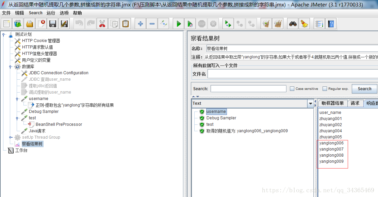Screen dimensions: 378x197
Task: Click the Clear All brooms icon
Action: pos(278,24)
